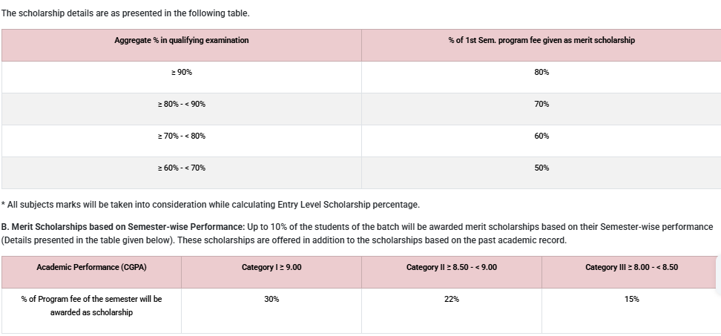Click the 'B. Merit Scholarships based on Semester-wise Performance' heading
Screen dimensions: 721x336
123,226
